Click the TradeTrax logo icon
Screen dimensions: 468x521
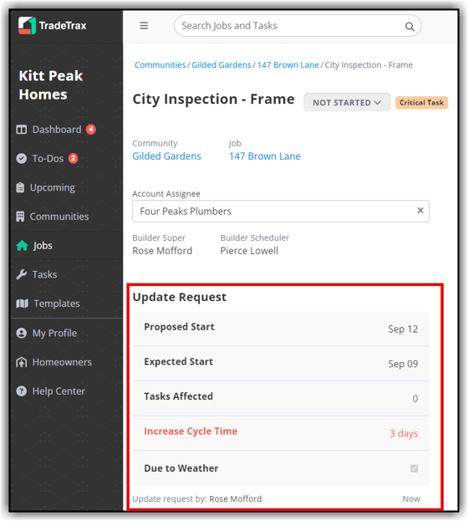(27, 26)
